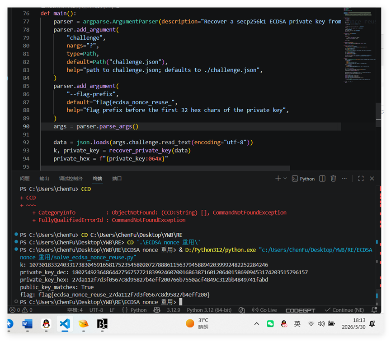
Task: Split the terminal panel
Action: pos(322,179)
